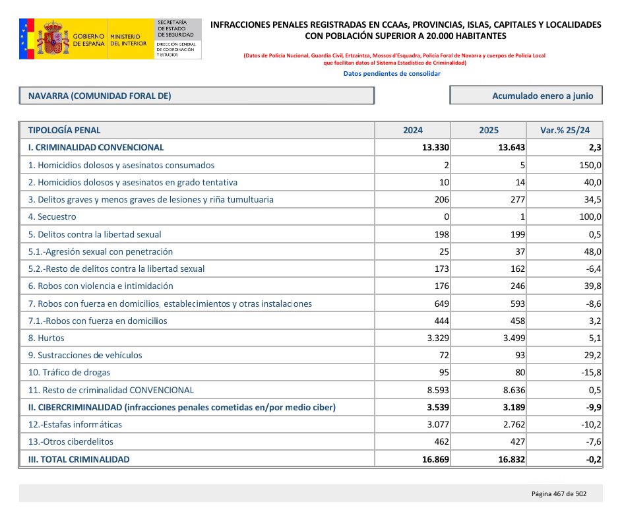Click the 2024 value for Estafas informáticas
This screenshot has width=622, height=508.
coord(436,425)
